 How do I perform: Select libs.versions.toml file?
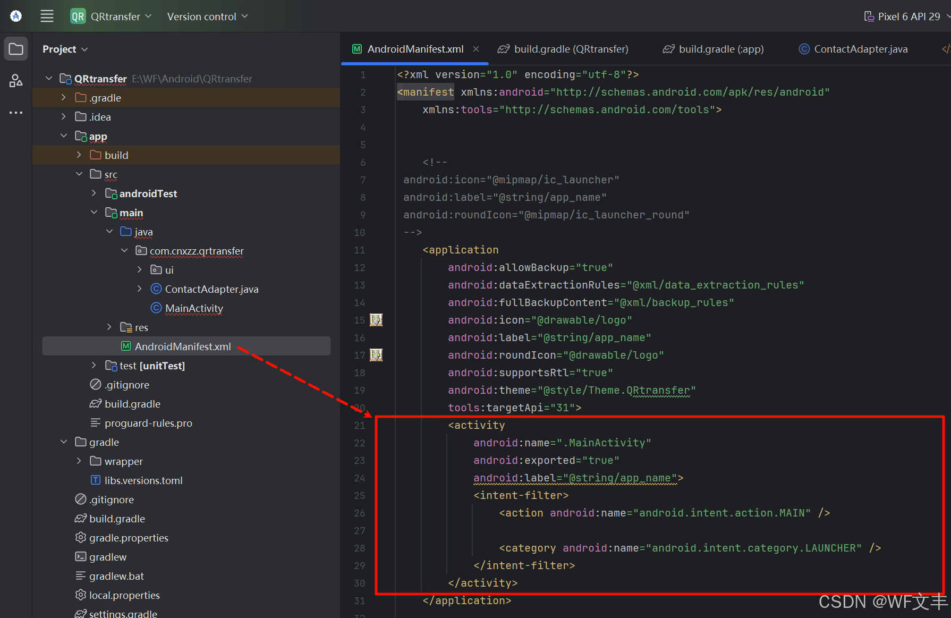click(143, 480)
